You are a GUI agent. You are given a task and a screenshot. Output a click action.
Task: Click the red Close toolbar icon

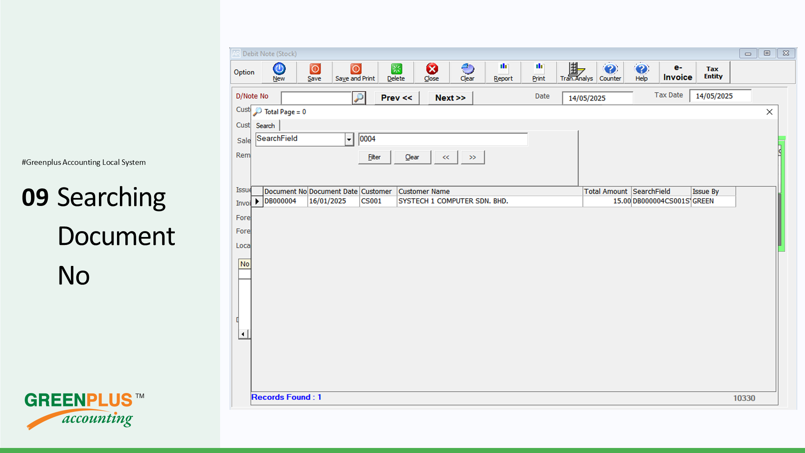coord(431,72)
